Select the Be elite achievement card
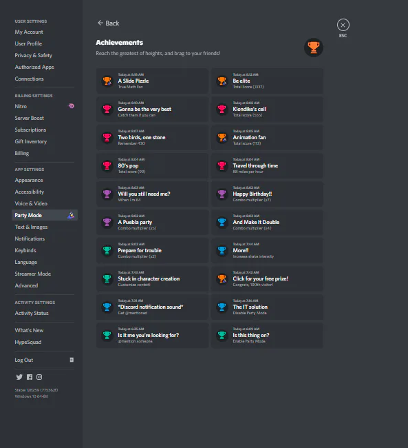Viewport: 408px width, 448px height. point(267,81)
